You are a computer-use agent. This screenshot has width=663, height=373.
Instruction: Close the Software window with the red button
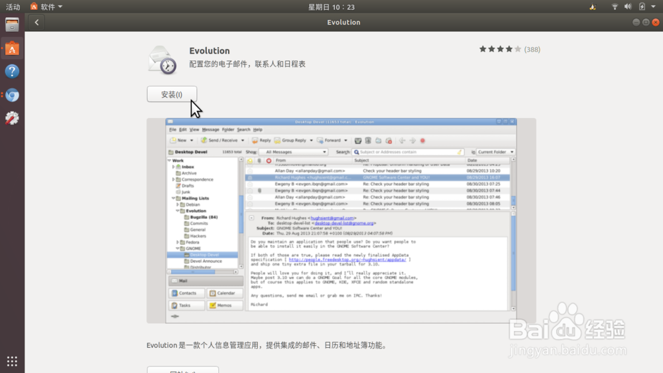point(656,23)
